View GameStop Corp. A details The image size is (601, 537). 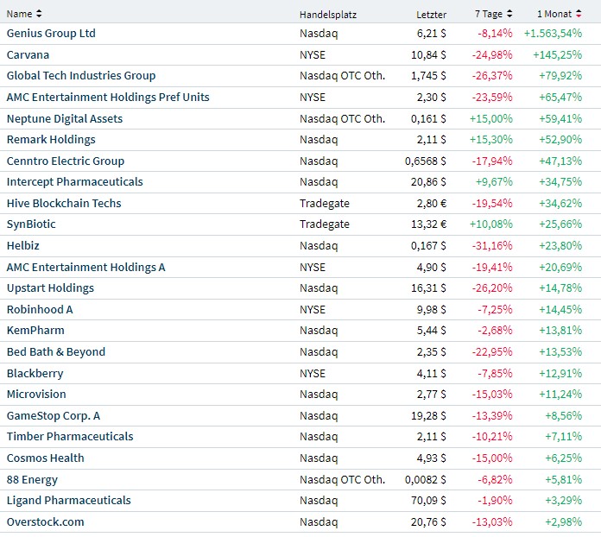54,416
